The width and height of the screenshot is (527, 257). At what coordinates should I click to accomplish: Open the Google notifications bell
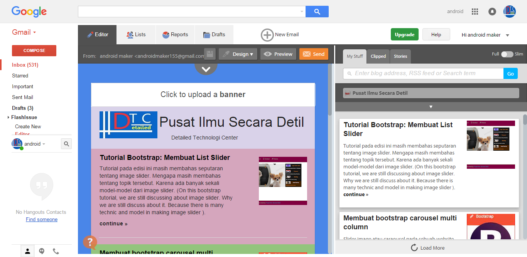[492, 12]
